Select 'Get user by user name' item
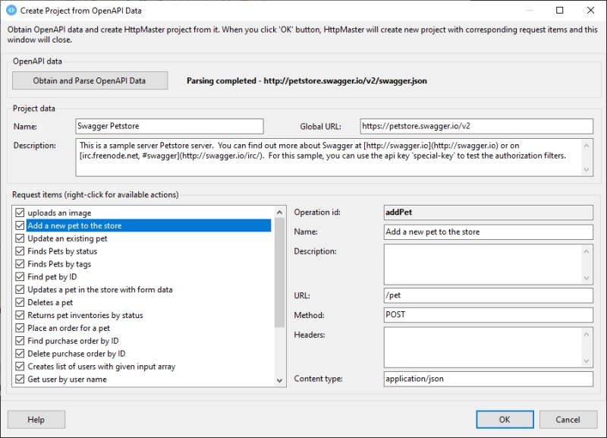 click(68, 379)
